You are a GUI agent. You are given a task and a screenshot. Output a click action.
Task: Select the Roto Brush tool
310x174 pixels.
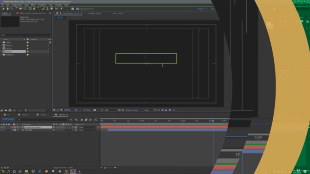57,9
